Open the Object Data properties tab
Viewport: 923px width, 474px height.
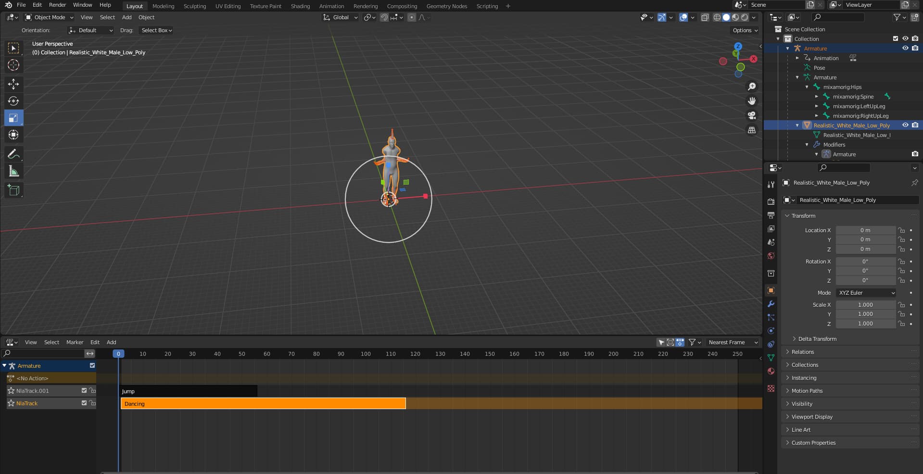click(x=771, y=358)
